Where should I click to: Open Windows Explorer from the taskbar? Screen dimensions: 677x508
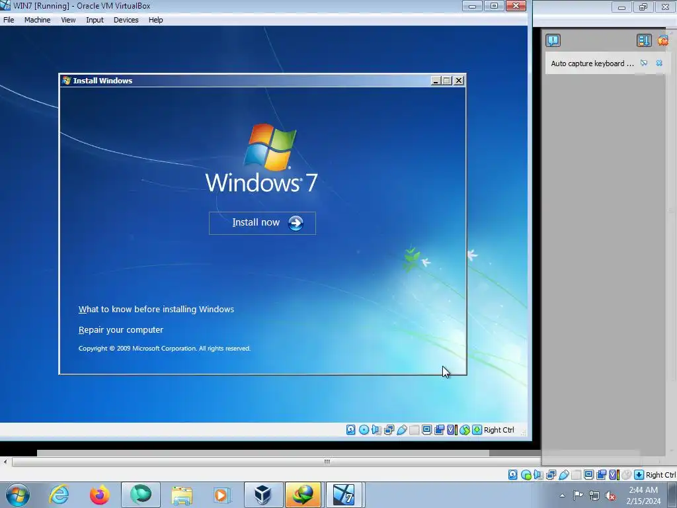(182, 495)
